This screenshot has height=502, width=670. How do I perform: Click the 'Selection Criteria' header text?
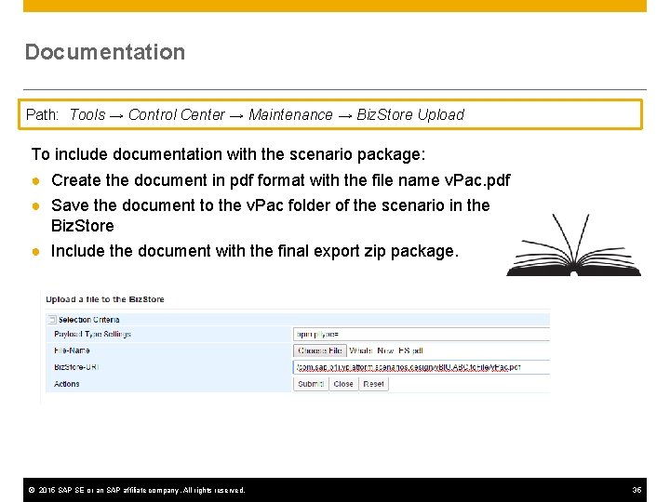pyautogui.click(x=89, y=319)
